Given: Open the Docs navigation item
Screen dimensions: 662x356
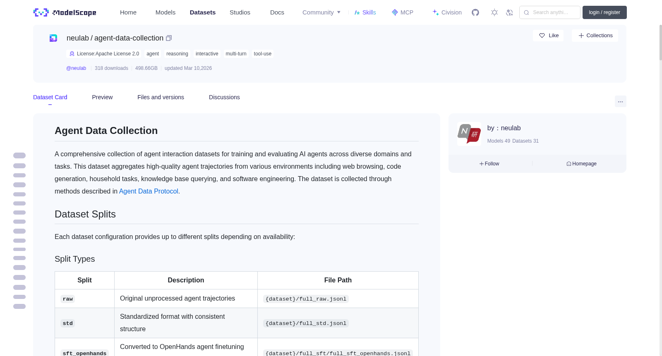Looking at the screenshot, I should (277, 12).
